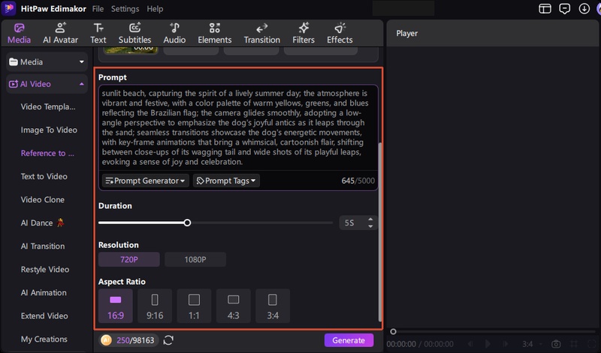The image size is (601, 353).
Task: Open the Prompt Generator dropdown
Action: tap(145, 181)
